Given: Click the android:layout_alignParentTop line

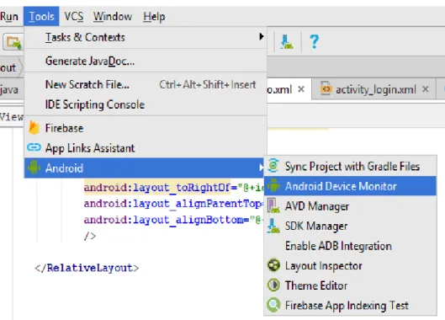Looking at the screenshot, I should 173,204.
